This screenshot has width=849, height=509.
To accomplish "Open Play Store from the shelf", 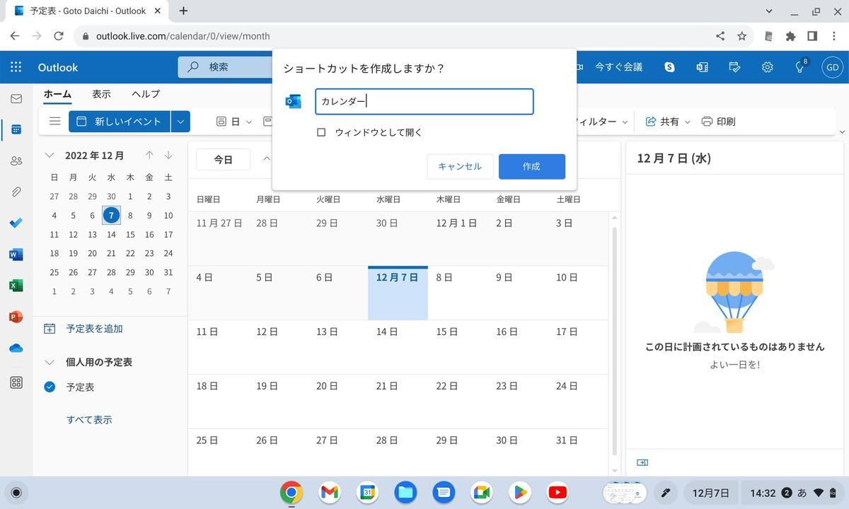I will 519,492.
